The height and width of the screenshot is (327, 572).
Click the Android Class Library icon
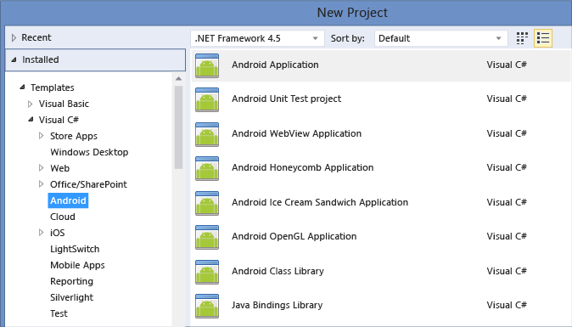(207, 272)
